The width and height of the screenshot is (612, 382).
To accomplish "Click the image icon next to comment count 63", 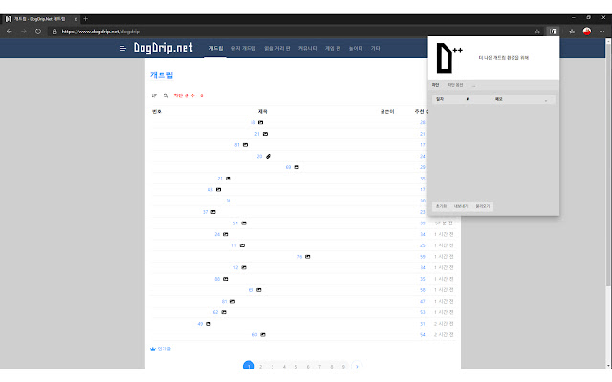I will pos(259,290).
